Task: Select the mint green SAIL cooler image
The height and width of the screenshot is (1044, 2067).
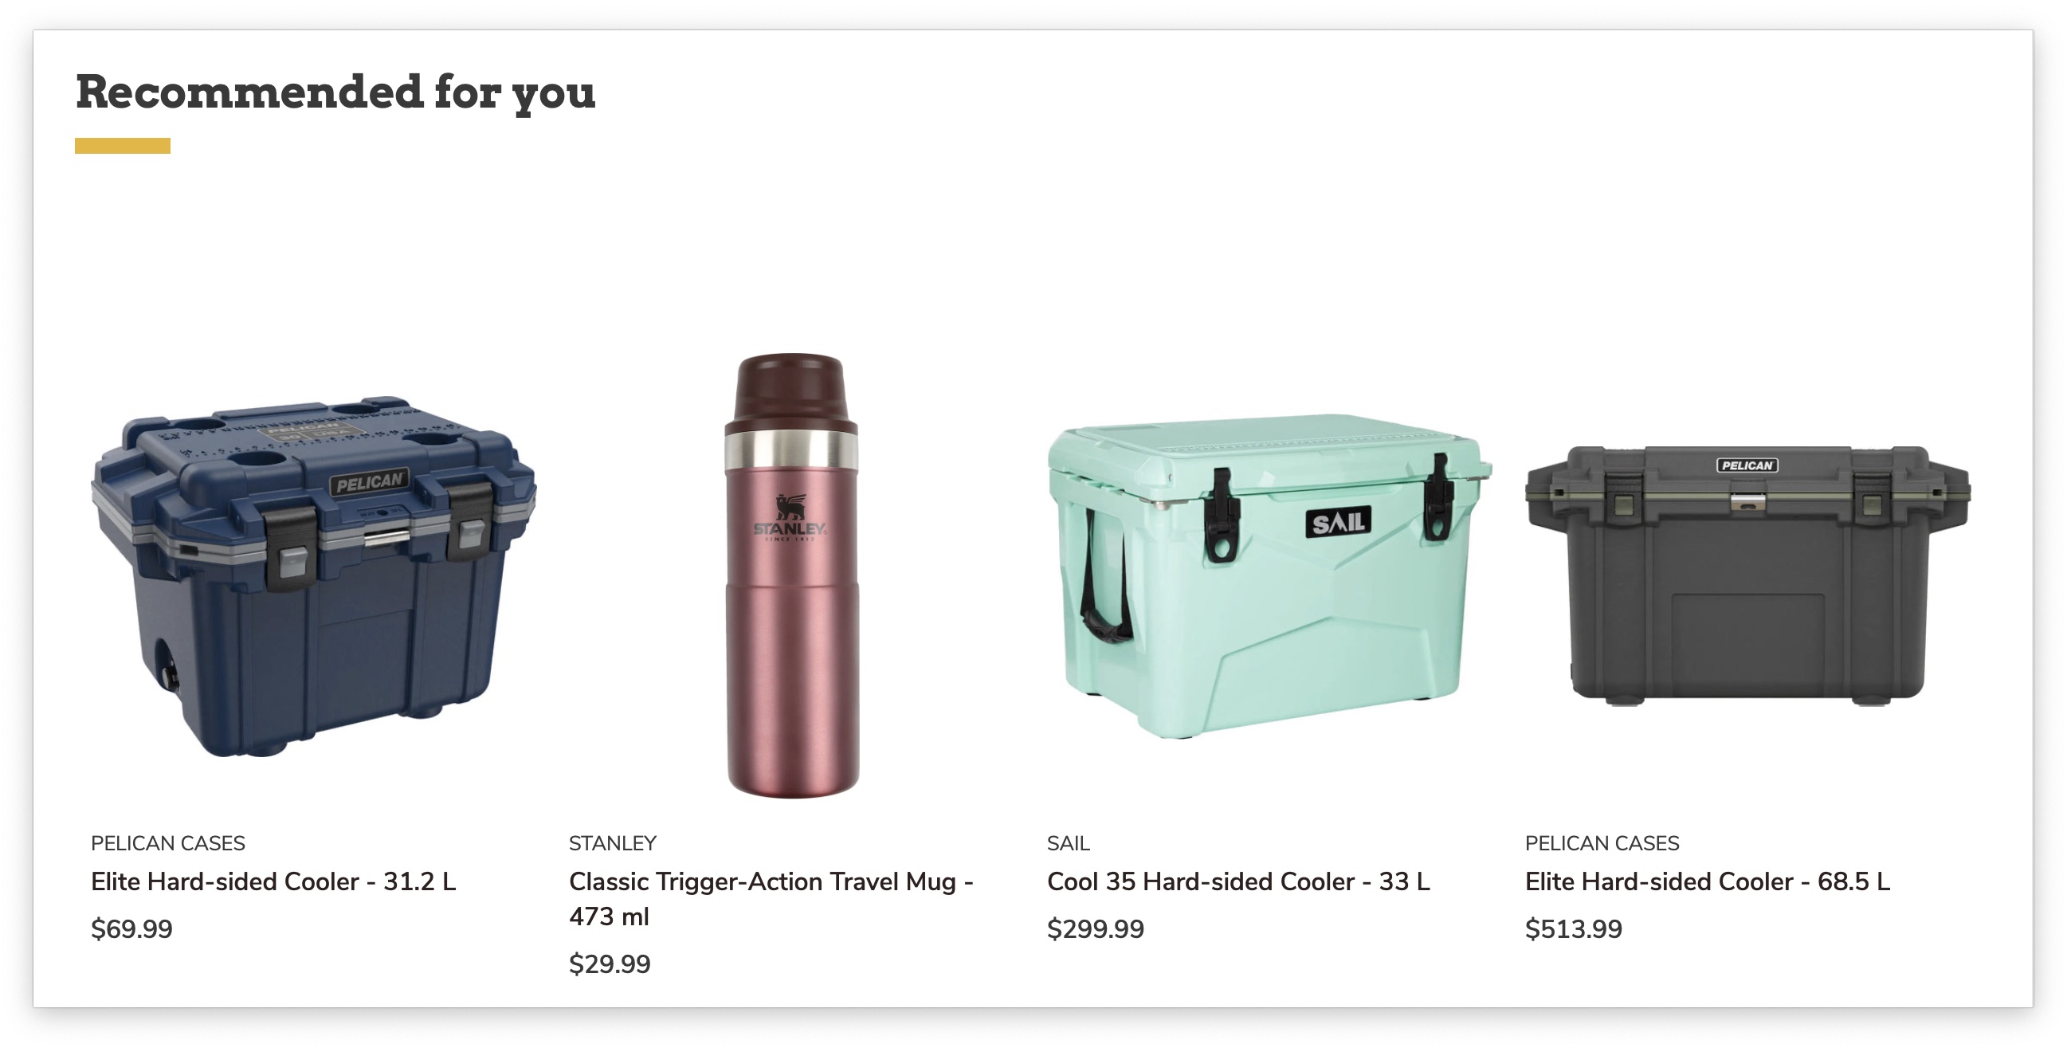Action: 1268,576
